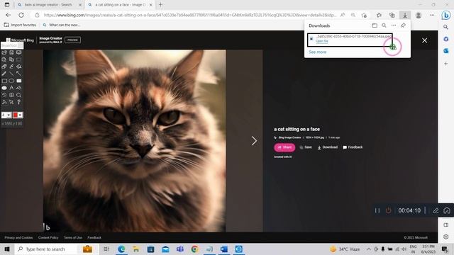
Task: Open sidebar settings gear icon
Action: pos(446,237)
